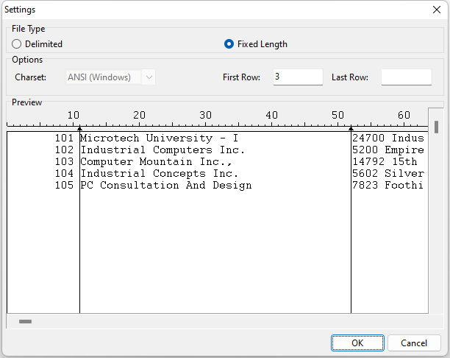Click the column break marker near position 52
This screenshot has height=358, width=450.
(x=351, y=129)
